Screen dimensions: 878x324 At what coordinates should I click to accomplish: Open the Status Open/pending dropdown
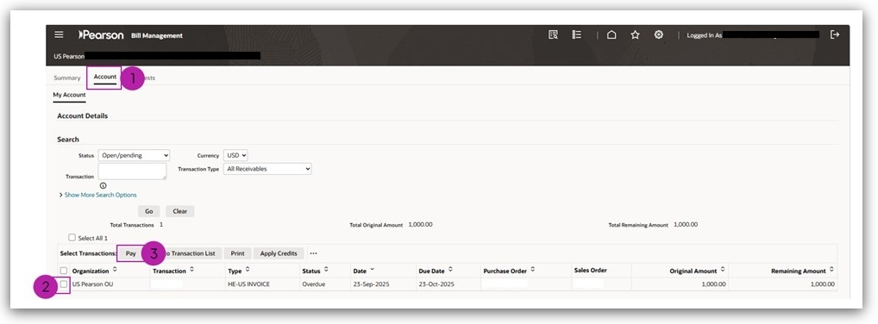[134, 156]
